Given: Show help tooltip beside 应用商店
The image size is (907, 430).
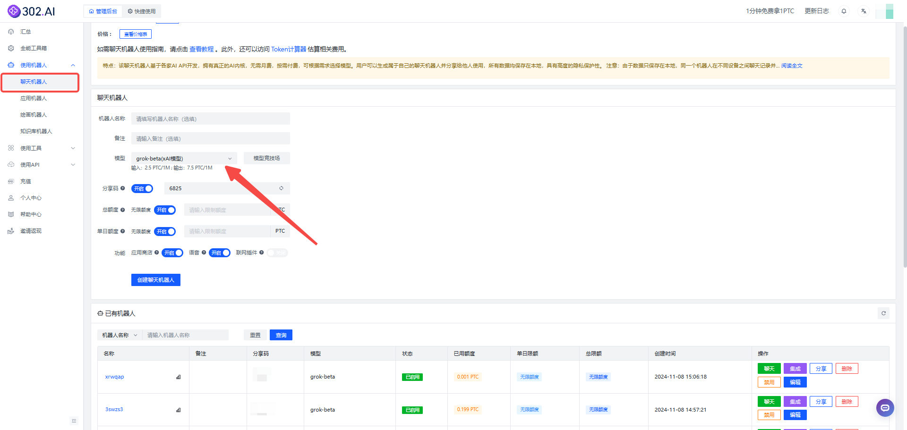Looking at the screenshot, I should [156, 253].
